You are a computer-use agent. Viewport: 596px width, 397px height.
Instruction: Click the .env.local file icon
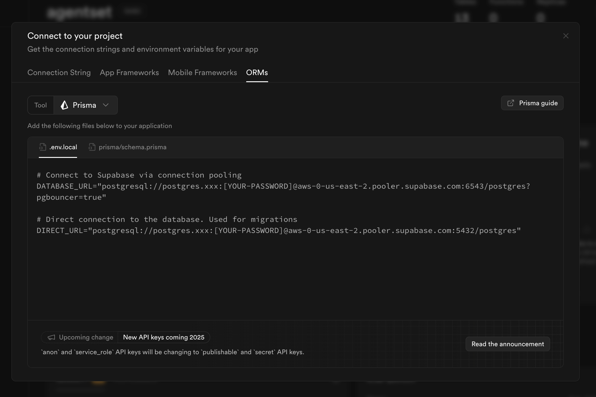click(43, 147)
